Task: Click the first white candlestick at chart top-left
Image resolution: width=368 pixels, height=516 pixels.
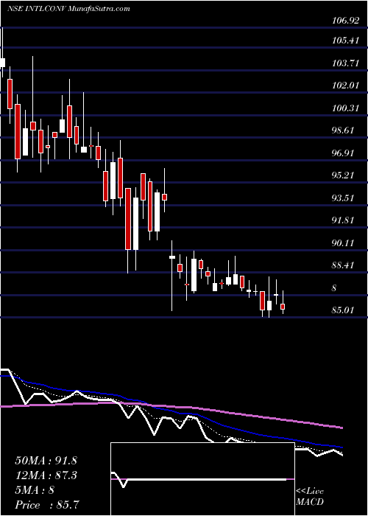Action: tap(3, 63)
